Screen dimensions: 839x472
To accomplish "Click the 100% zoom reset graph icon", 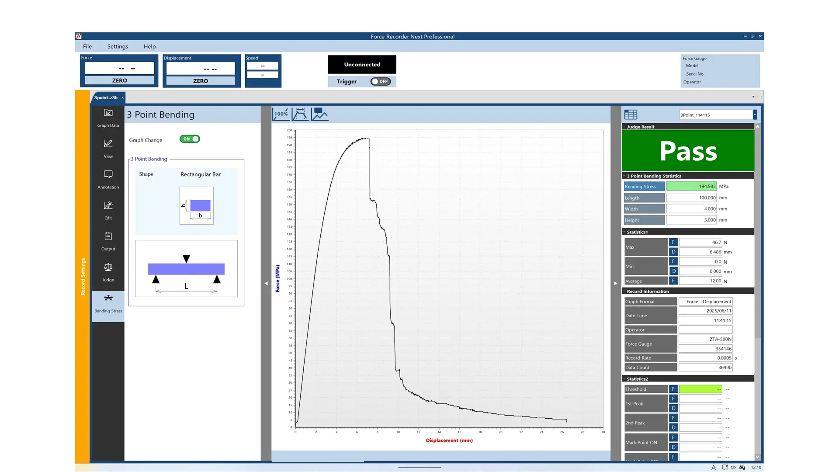I will click(x=281, y=114).
